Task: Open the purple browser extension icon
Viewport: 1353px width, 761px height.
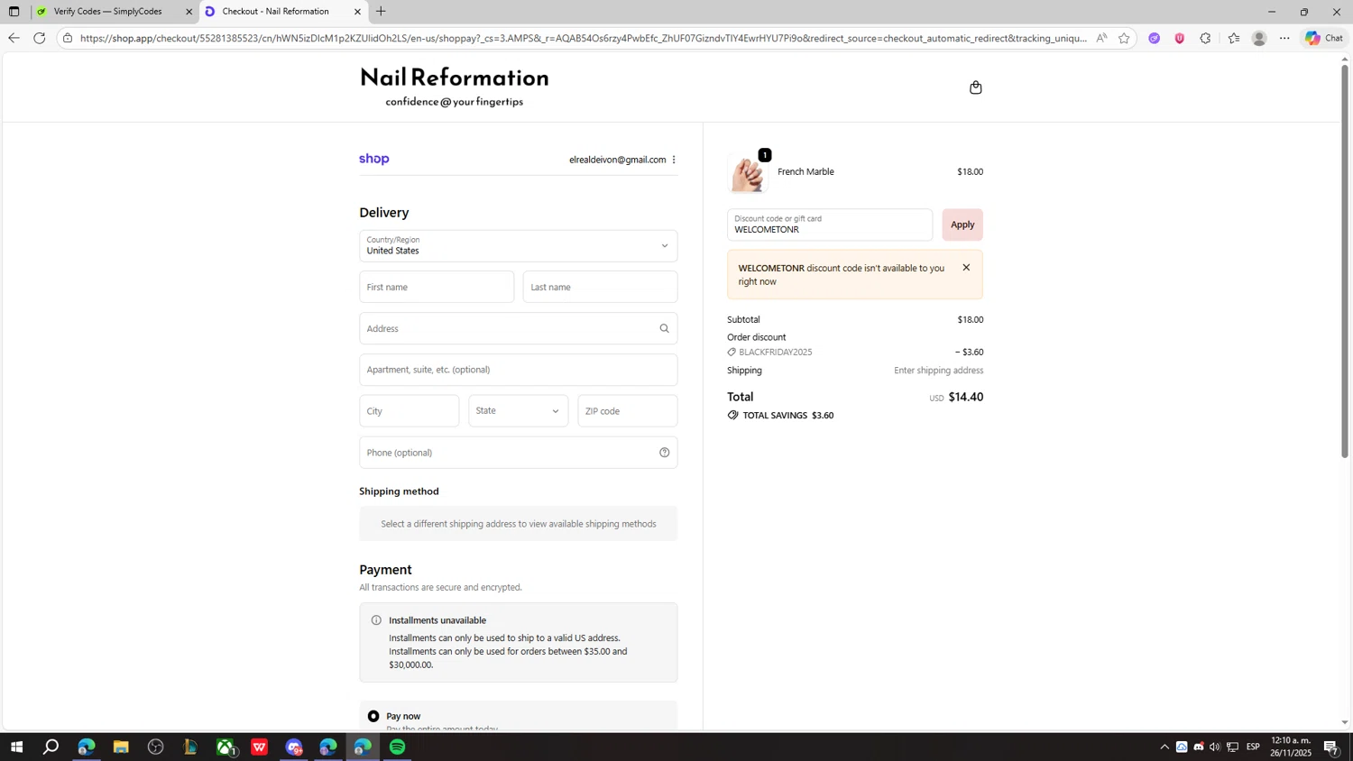Action: coord(1154,38)
